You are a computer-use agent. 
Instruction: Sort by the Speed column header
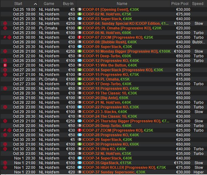click(198, 4)
